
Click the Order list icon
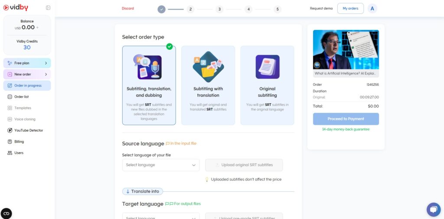point(10,97)
